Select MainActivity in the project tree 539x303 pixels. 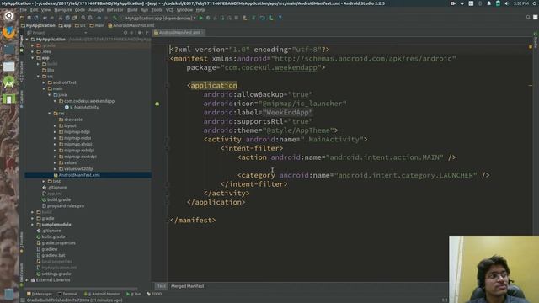click(82, 107)
